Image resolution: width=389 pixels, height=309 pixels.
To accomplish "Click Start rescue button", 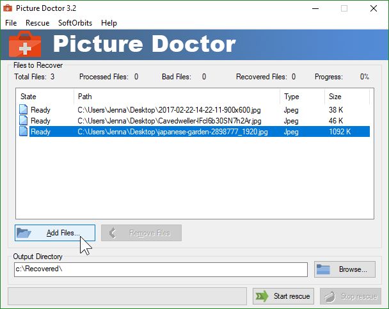I will point(283,296).
